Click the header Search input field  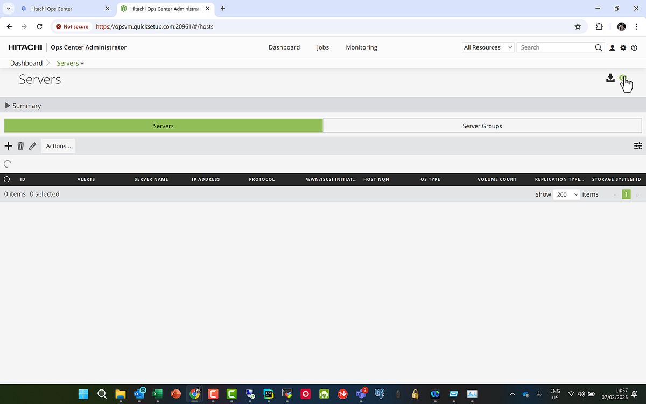[554, 47]
